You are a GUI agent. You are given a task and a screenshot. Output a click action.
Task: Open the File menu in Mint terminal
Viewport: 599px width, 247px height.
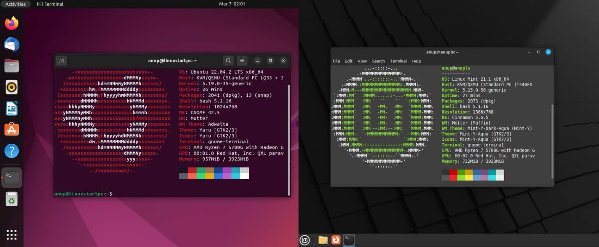pos(336,61)
